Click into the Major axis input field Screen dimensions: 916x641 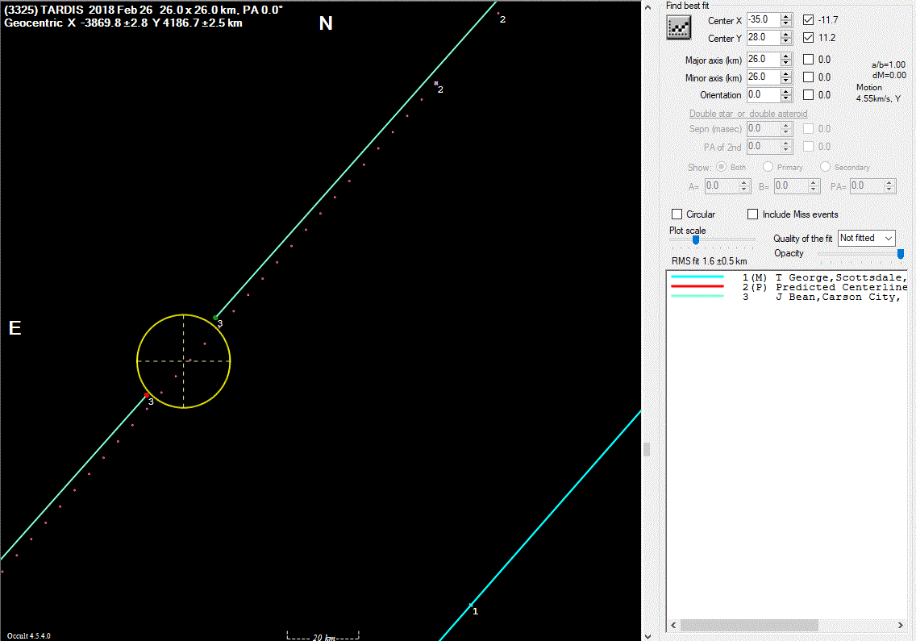tap(762, 60)
